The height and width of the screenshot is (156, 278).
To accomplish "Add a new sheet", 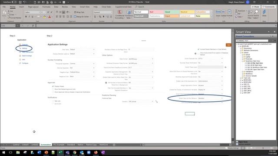I will point(114,145).
